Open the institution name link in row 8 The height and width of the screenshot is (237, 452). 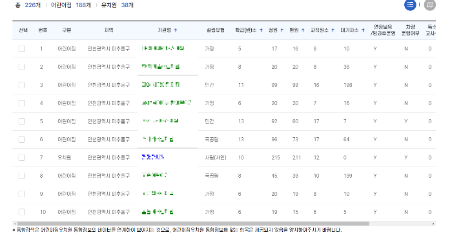[155, 175]
